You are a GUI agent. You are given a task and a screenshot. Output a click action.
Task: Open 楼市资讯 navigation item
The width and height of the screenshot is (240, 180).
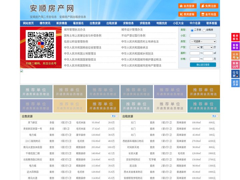coord(45,23)
